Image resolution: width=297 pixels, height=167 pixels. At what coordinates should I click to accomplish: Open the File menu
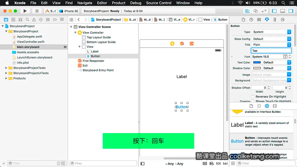tap(33, 3)
